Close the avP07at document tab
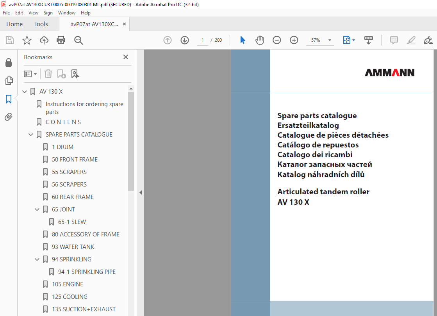Image resolution: width=437 pixels, height=316 pixels. (x=124, y=24)
